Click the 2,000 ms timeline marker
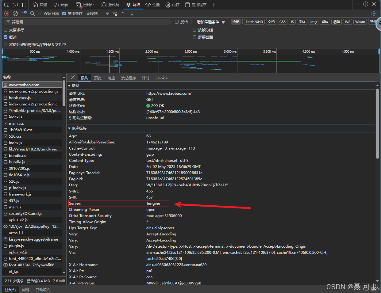The image size is (381, 293). (x=152, y=51)
